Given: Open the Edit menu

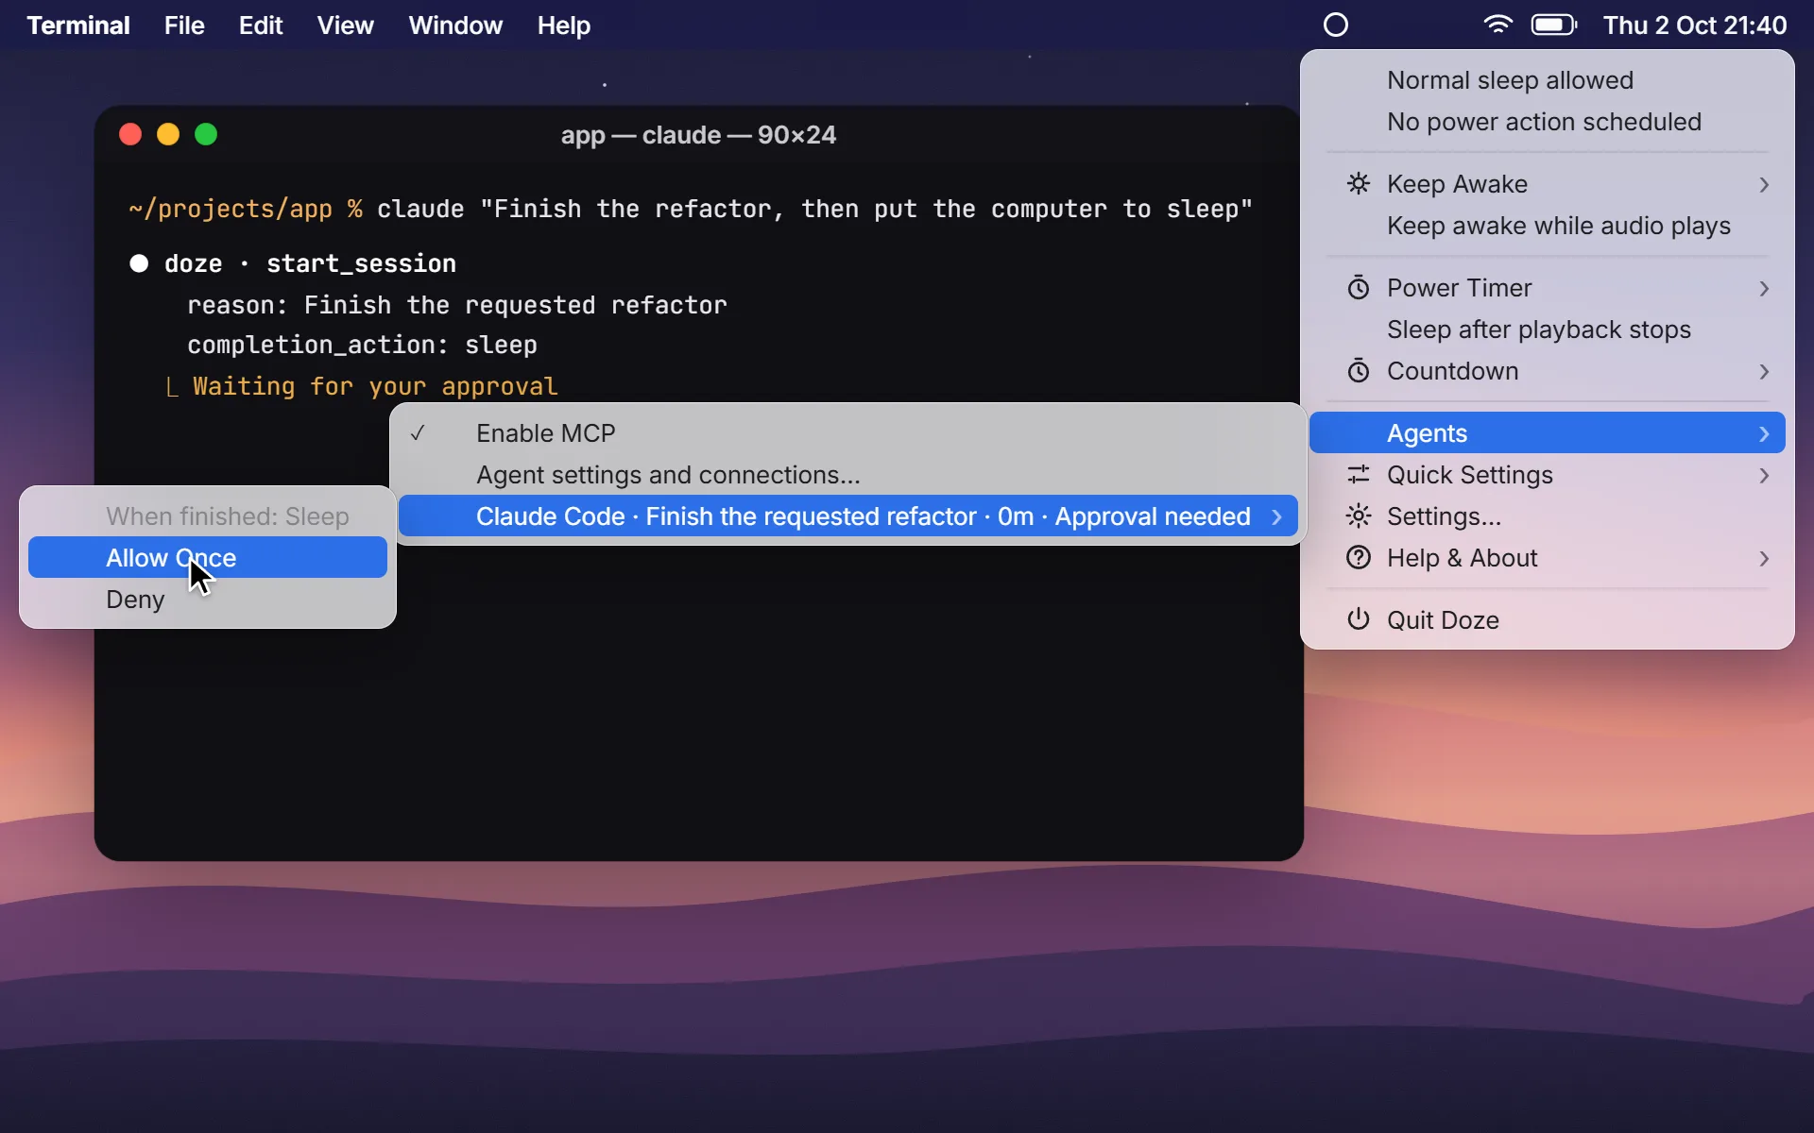Looking at the screenshot, I should (261, 25).
